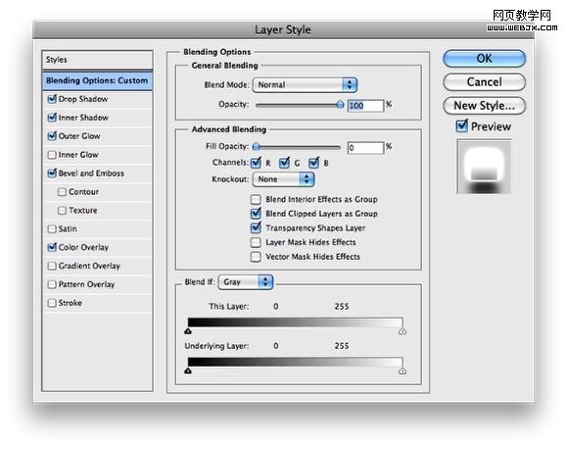Uncheck the Inner Shadow effect
Screen dimensions: 568x449
point(52,118)
